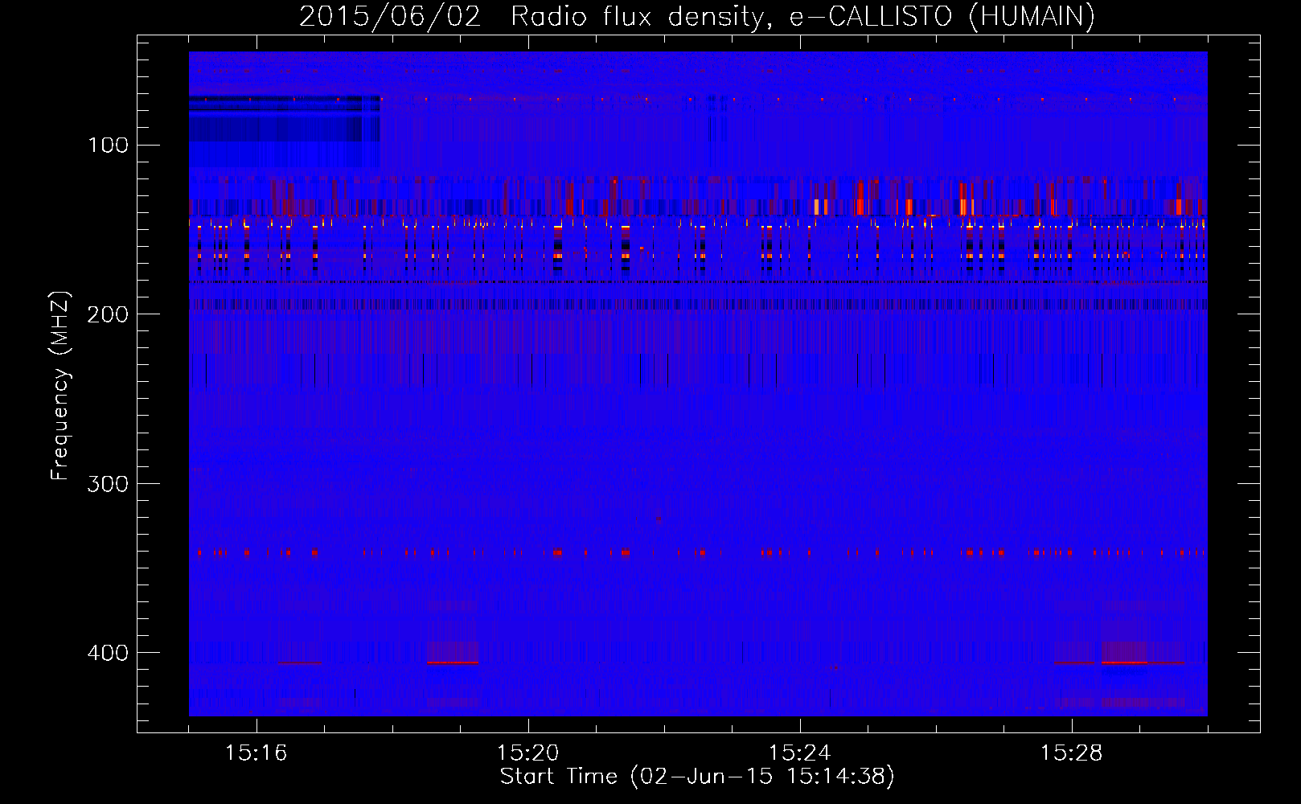Click the 15:24 time tick label
The image size is (1301, 804).
[799, 753]
